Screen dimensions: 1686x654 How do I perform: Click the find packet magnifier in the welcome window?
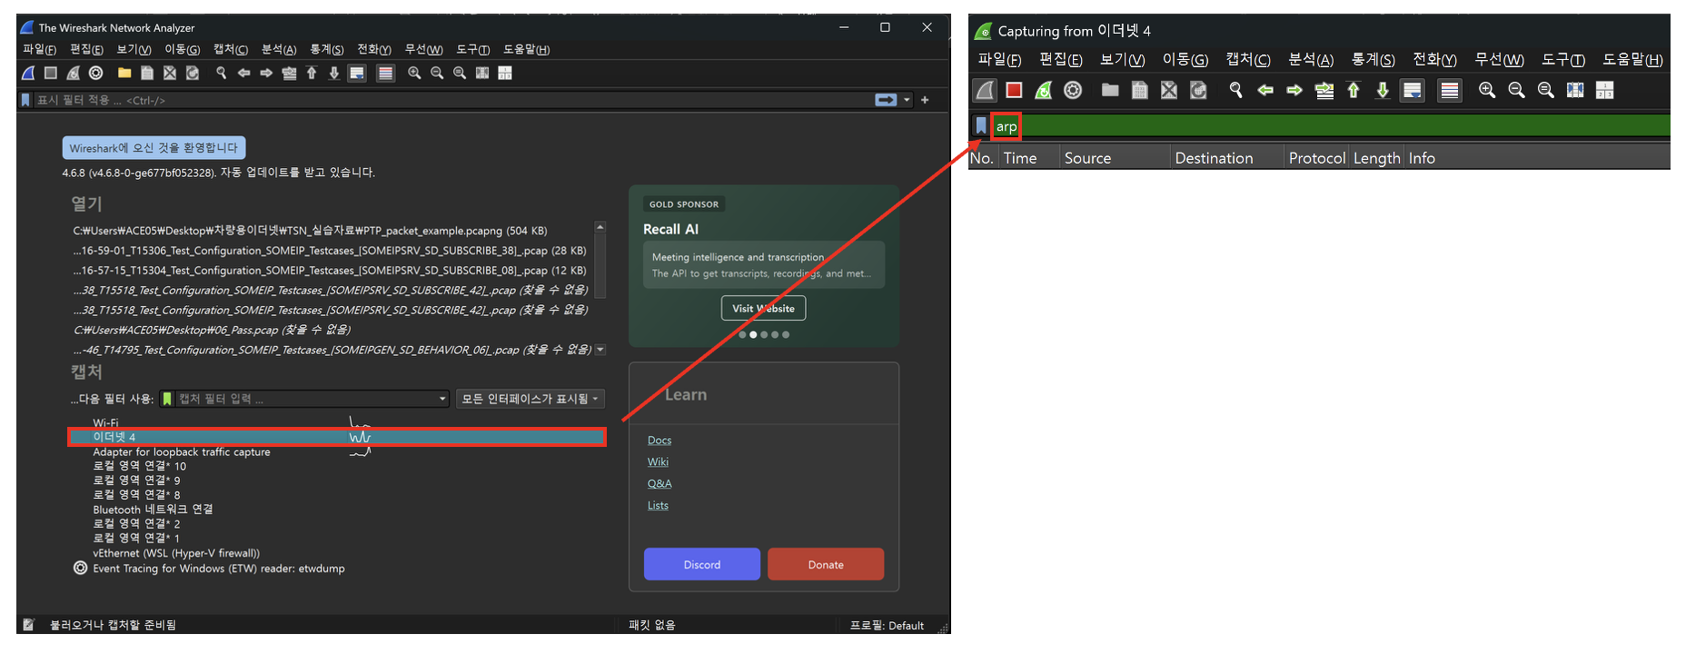coord(221,73)
